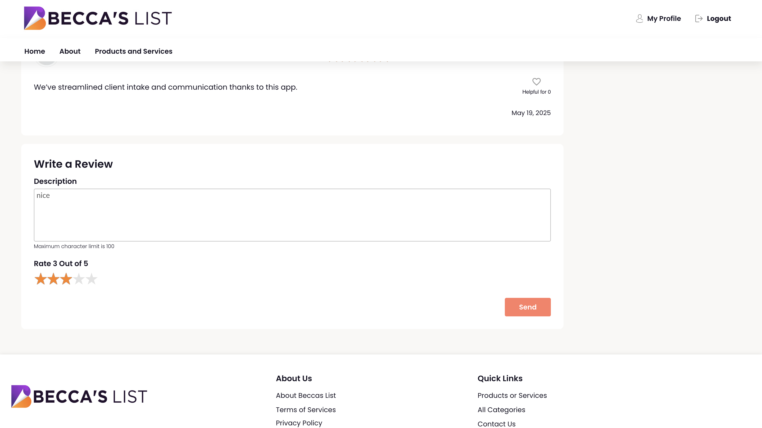Open the My Profile link
The image size is (762, 428).
pyautogui.click(x=664, y=18)
